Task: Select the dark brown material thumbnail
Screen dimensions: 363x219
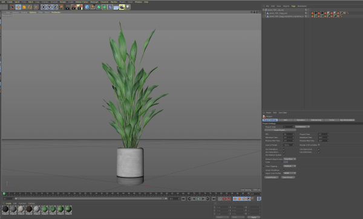Action: point(29,209)
